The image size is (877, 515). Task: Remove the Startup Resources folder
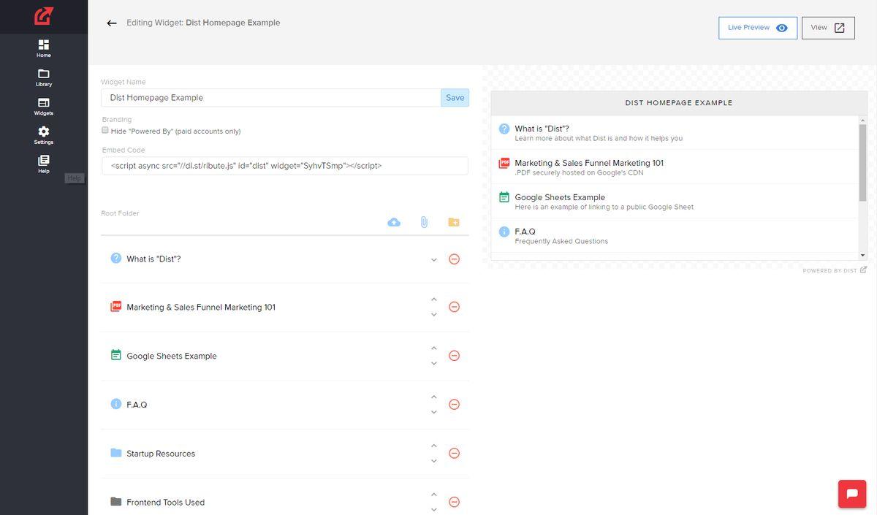point(454,453)
